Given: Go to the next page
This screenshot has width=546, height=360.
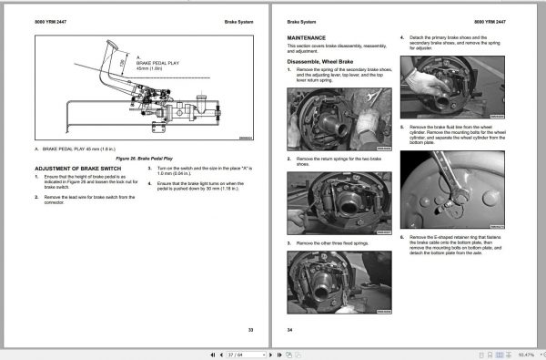Looking at the screenshot, I should pos(270,355).
